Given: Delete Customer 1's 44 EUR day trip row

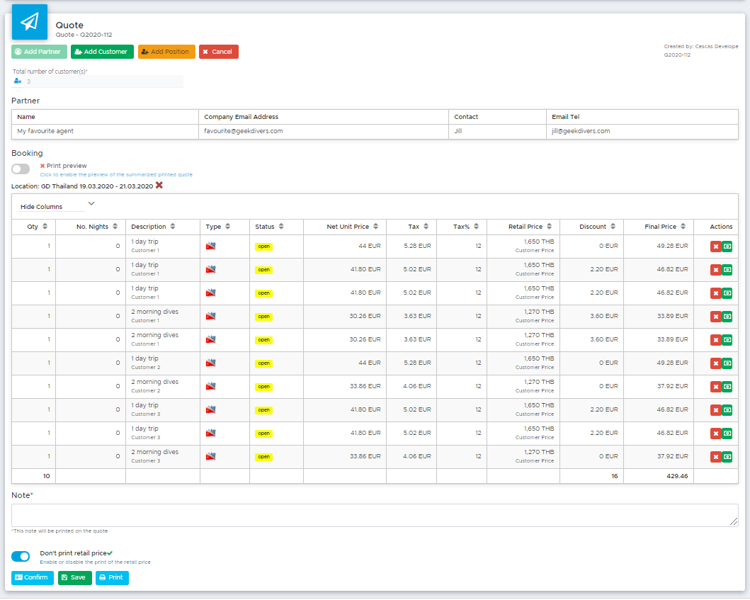Looking at the screenshot, I should coord(715,247).
